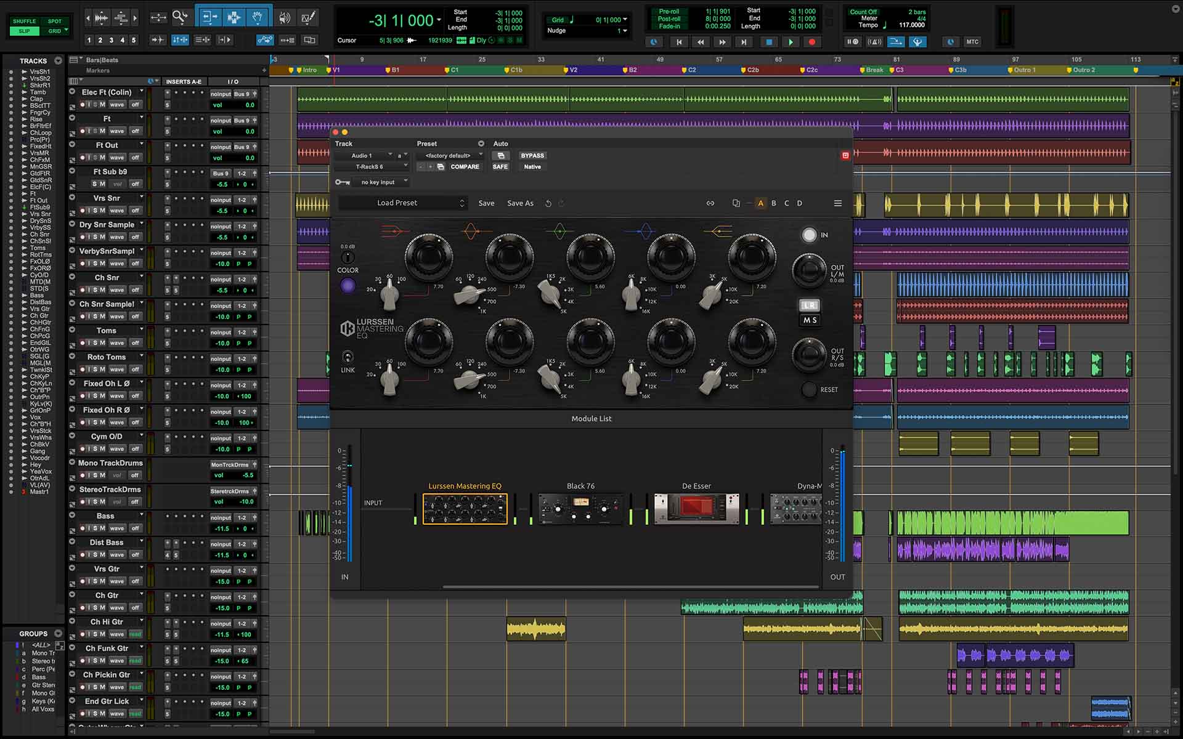Enable Tab to Transient
1183x739 pixels.
coord(157,39)
